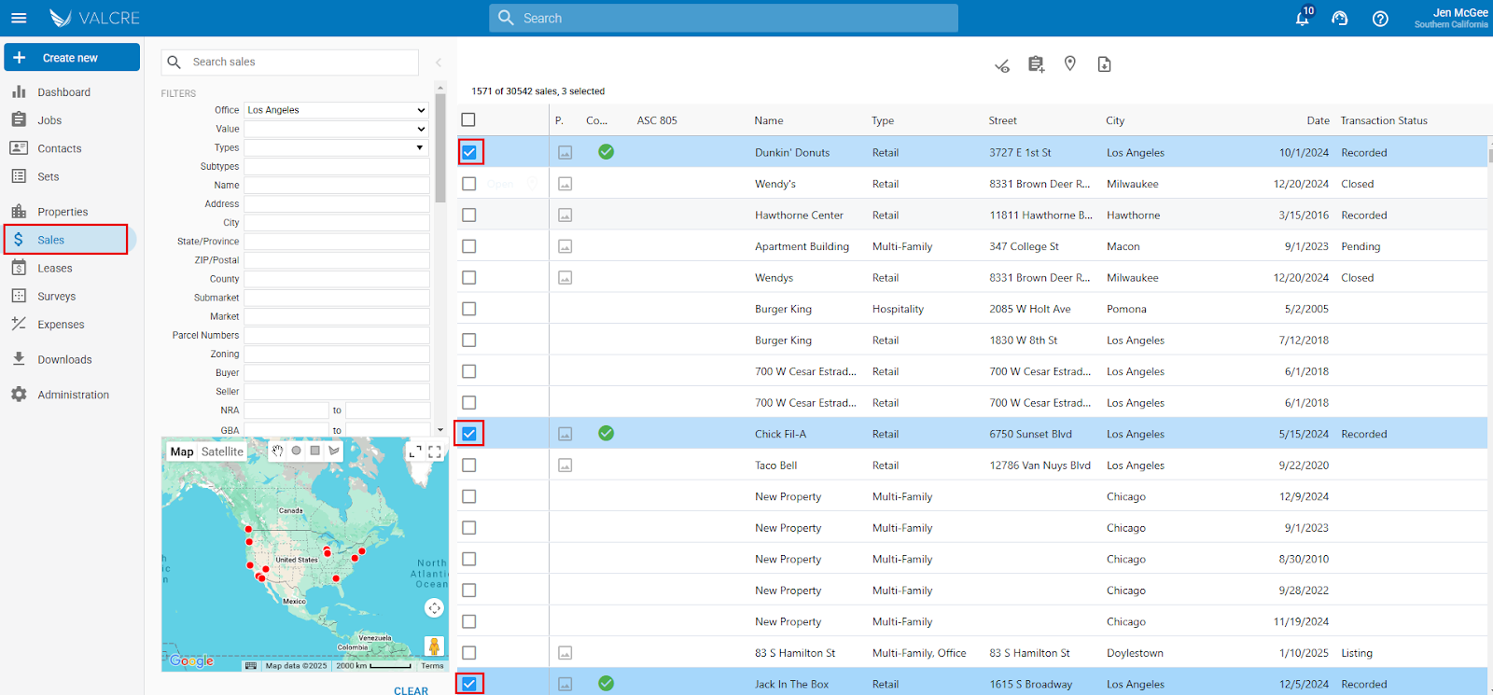Click the CLEAR filters link
The width and height of the screenshot is (1493, 695).
(x=411, y=690)
